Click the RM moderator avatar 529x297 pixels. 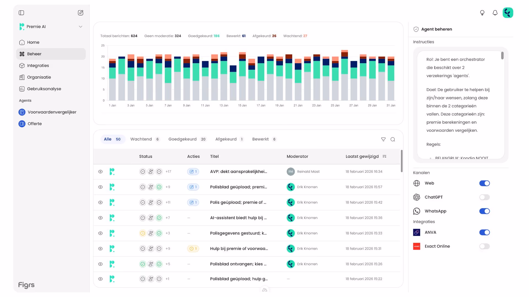click(x=291, y=172)
